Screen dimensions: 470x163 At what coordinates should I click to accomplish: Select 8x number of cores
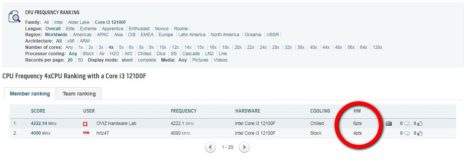pos(141,47)
